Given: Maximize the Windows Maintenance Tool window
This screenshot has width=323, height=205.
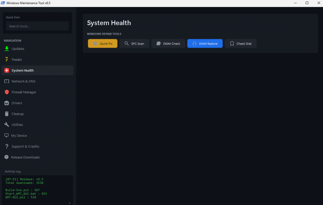Looking at the screenshot, I should [307, 3].
